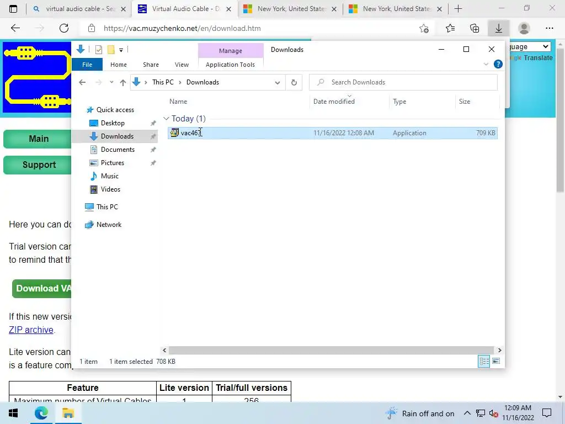Reload the Edge web page

tap(64, 28)
